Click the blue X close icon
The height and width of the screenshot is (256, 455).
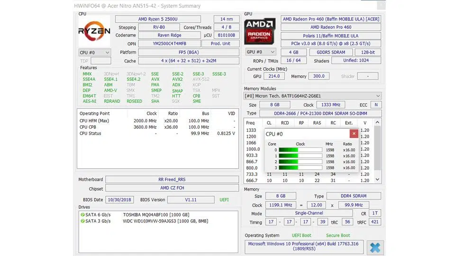tap(375, 247)
